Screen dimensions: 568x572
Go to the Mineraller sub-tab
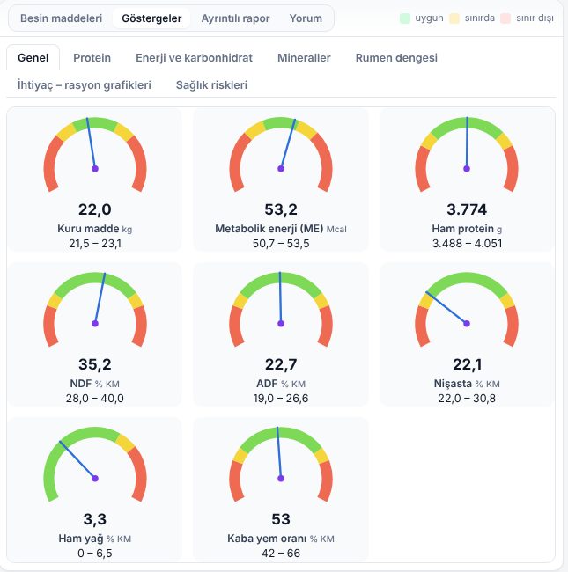(x=304, y=57)
